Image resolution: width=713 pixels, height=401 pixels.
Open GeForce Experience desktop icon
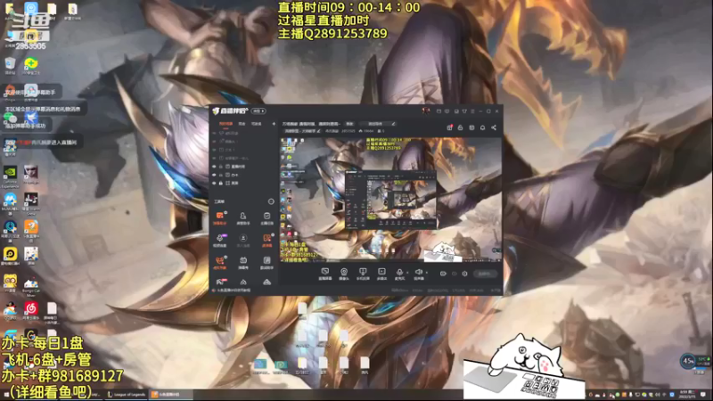10,176
